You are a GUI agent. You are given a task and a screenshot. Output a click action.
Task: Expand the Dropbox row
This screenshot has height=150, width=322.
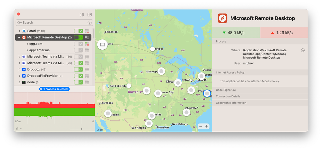coord(20,69)
